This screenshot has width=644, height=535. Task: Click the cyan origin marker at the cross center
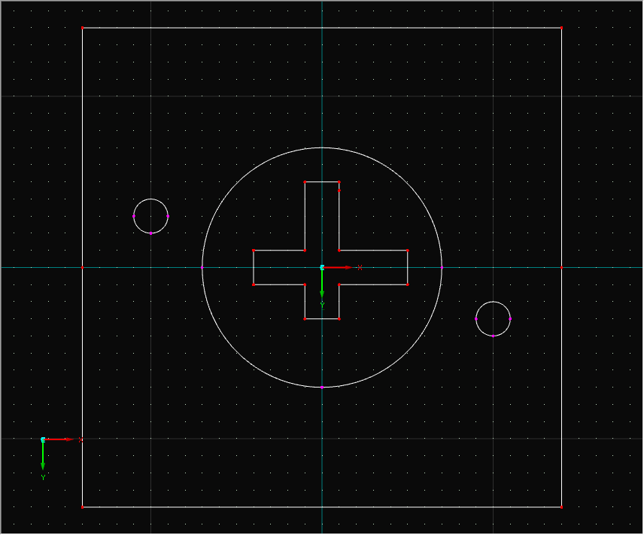pyautogui.click(x=322, y=267)
